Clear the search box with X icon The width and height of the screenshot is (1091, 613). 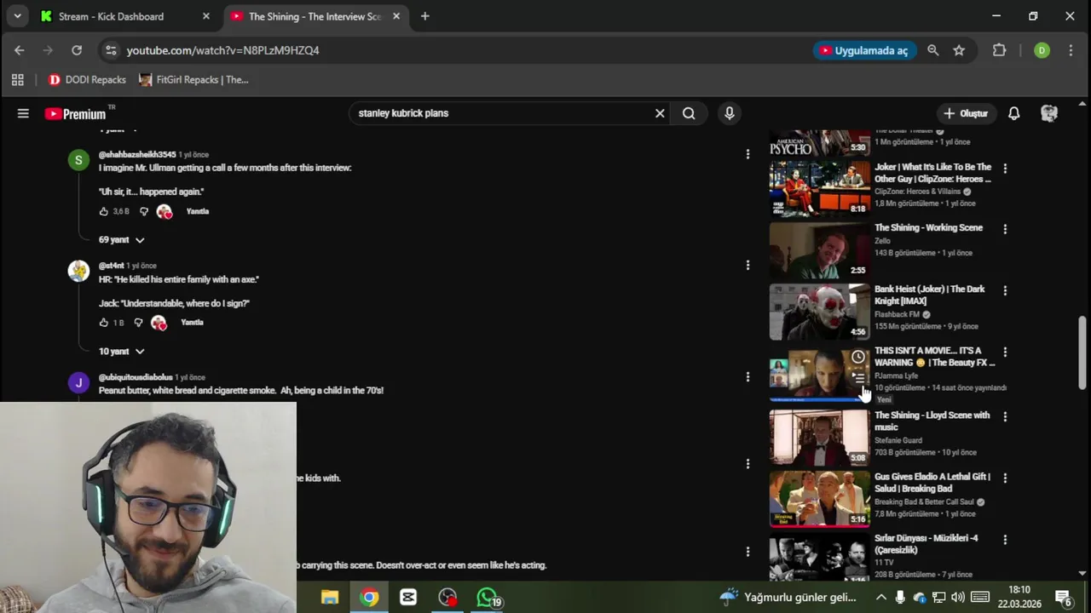tap(660, 113)
